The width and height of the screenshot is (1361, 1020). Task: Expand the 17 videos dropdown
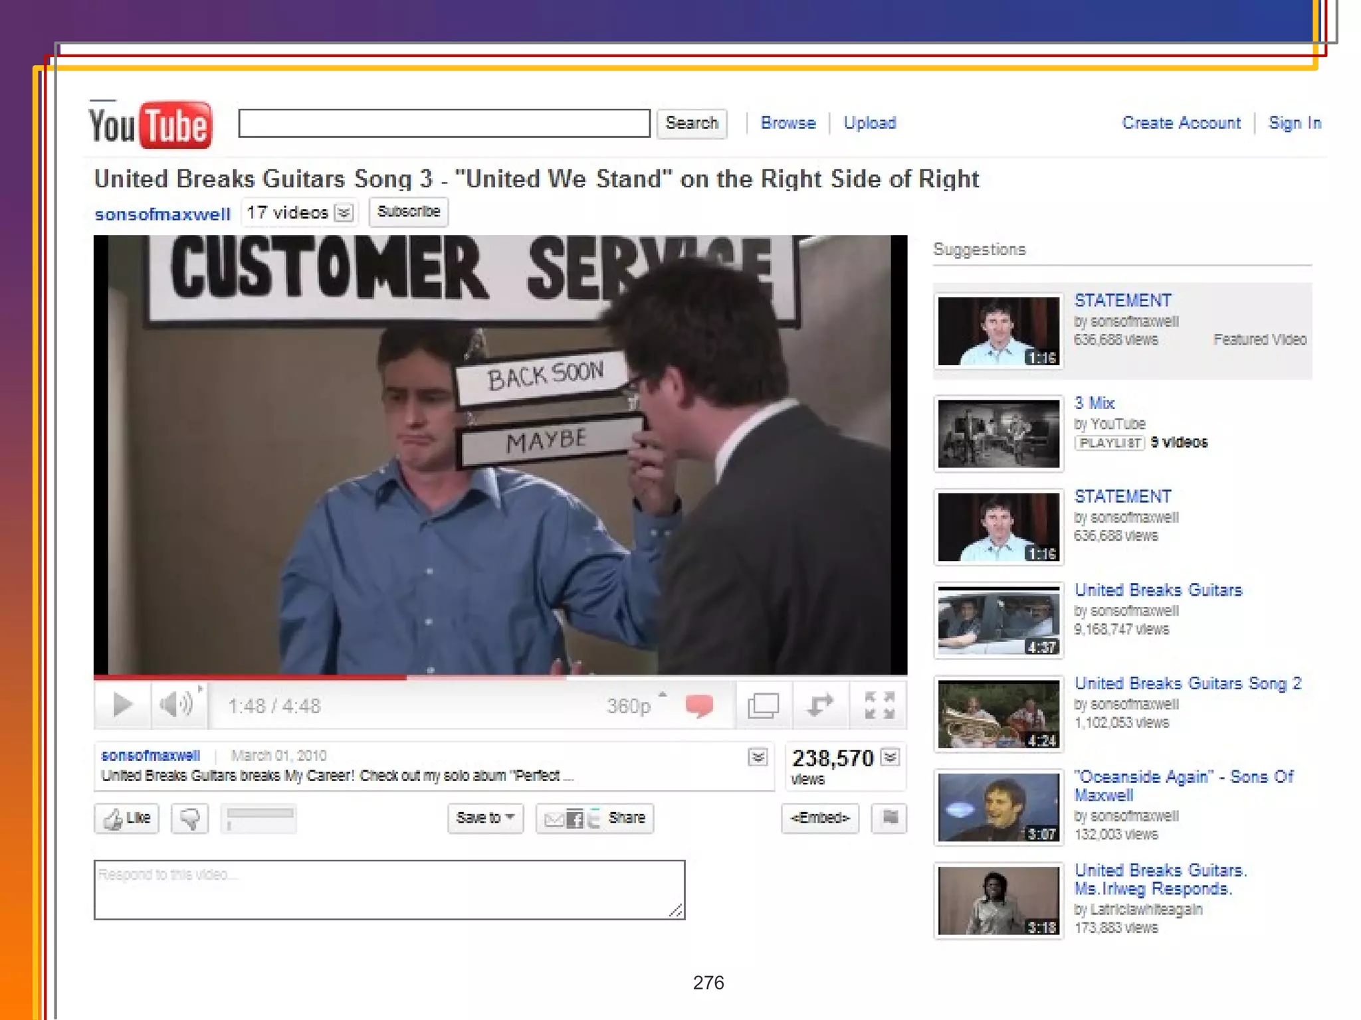click(x=344, y=213)
